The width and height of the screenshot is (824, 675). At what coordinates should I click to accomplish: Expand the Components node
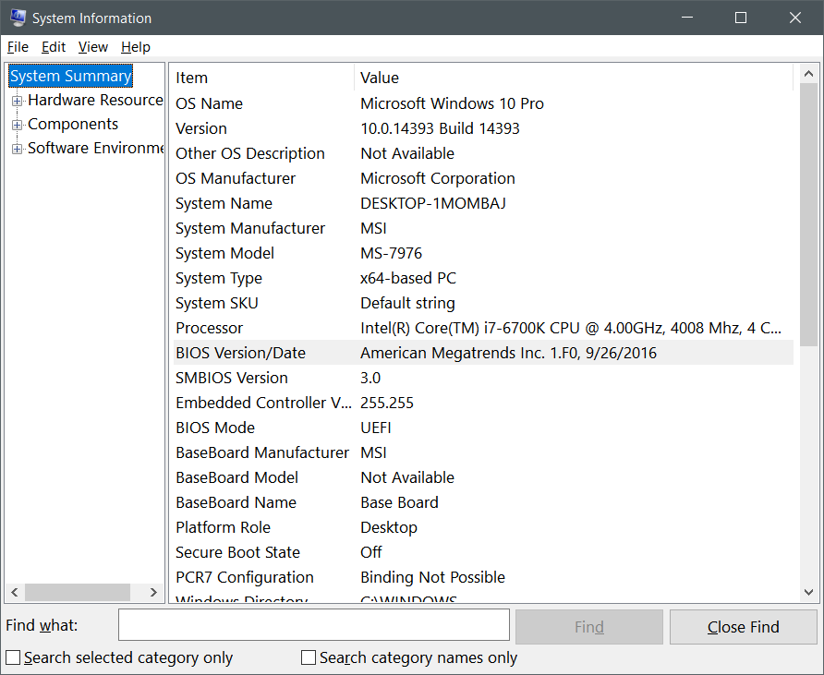17,125
